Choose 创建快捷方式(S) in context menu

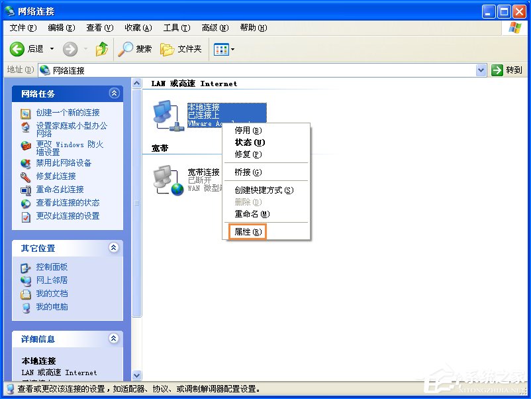click(266, 190)
